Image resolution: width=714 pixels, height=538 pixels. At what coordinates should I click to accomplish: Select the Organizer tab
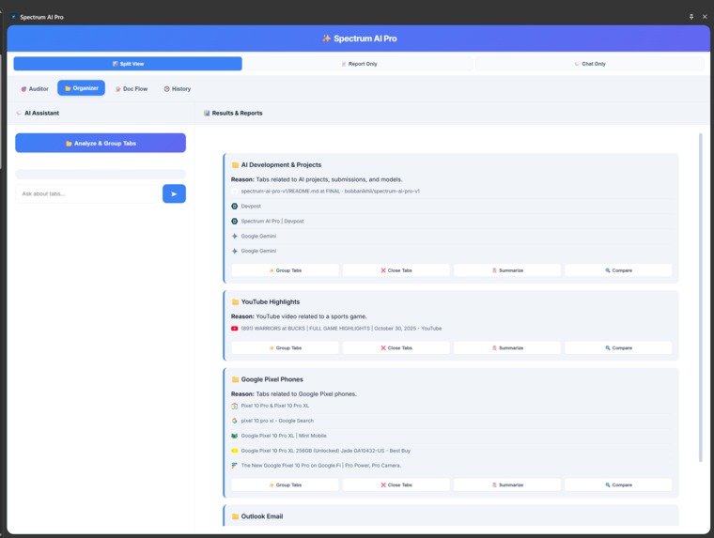[x=81, y=88]
